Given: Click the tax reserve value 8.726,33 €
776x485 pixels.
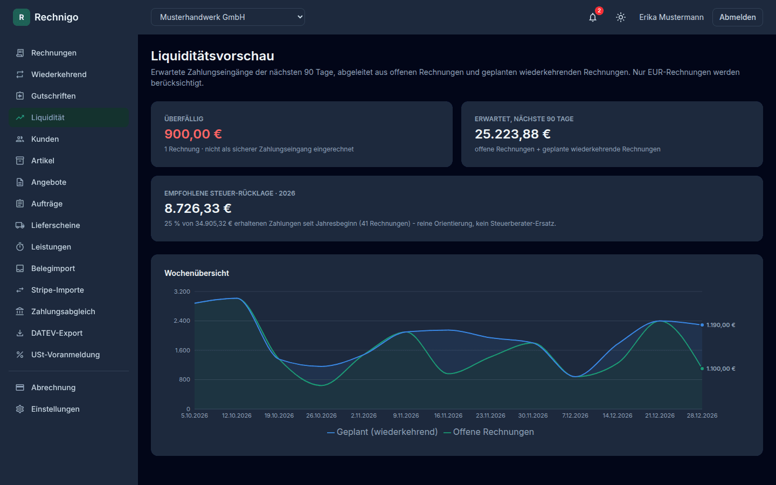Looking at the screenshot, I should click(198, 208).
